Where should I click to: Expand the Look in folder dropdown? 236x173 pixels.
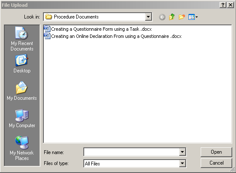pos(148,17)
